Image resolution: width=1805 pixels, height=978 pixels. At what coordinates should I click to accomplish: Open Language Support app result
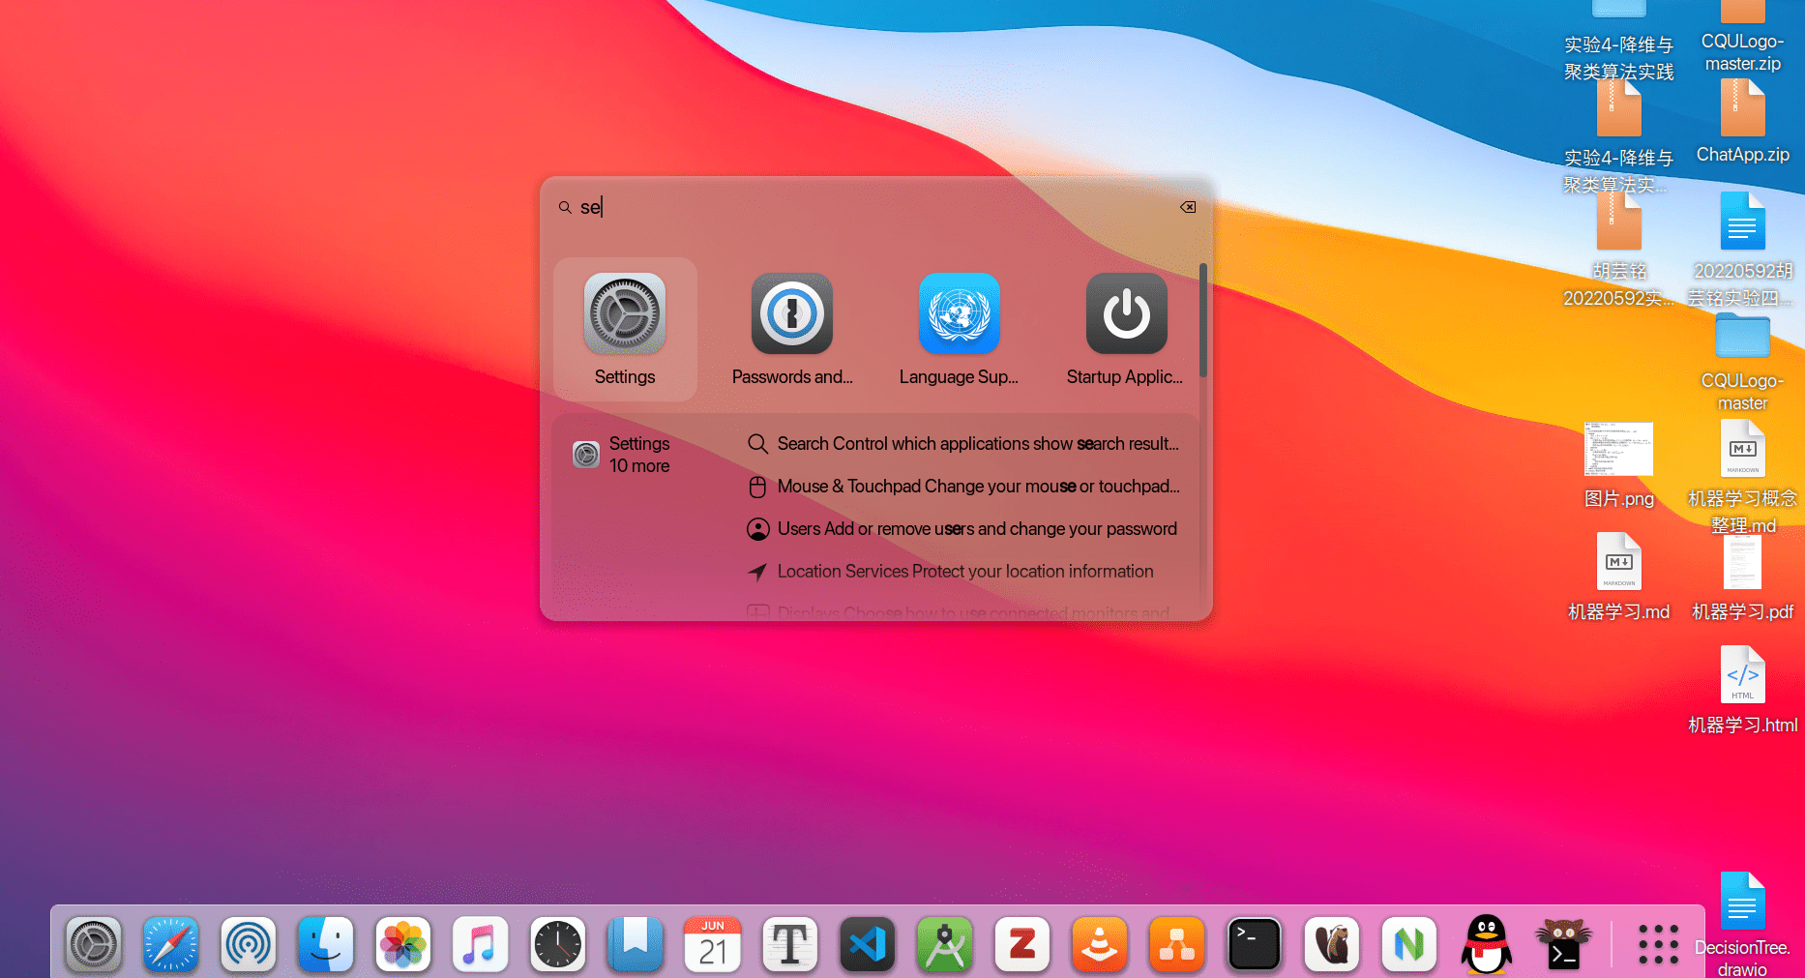tap(959, 329)
